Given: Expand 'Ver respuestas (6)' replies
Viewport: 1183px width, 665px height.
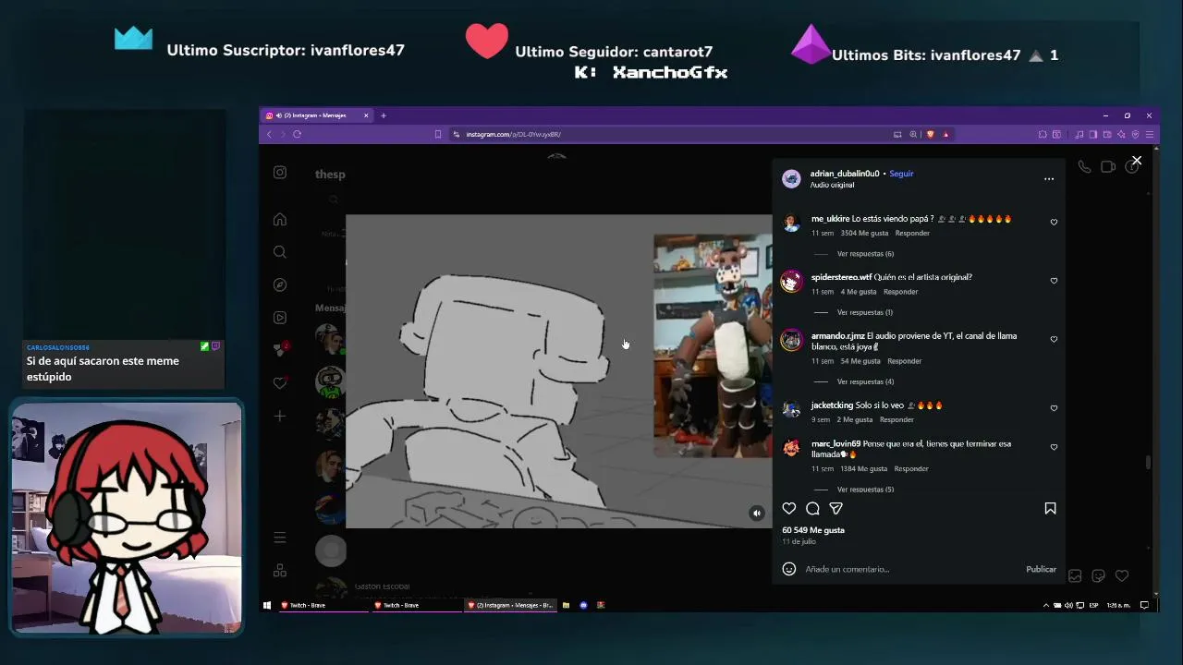Looking at the screenshot, I should tap(865, 254).
